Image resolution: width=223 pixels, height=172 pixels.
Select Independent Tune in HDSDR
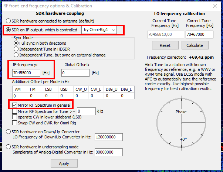point(16,49)
